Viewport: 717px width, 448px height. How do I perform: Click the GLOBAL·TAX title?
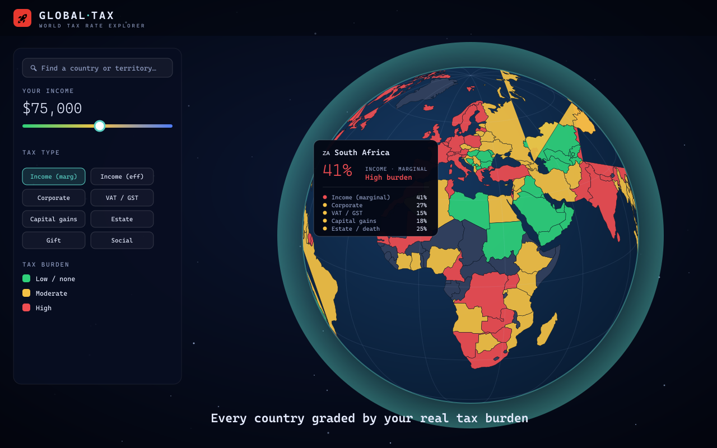[77, 16]
